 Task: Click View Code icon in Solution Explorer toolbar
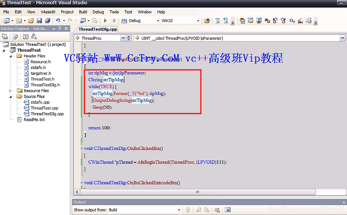(26, 36)
